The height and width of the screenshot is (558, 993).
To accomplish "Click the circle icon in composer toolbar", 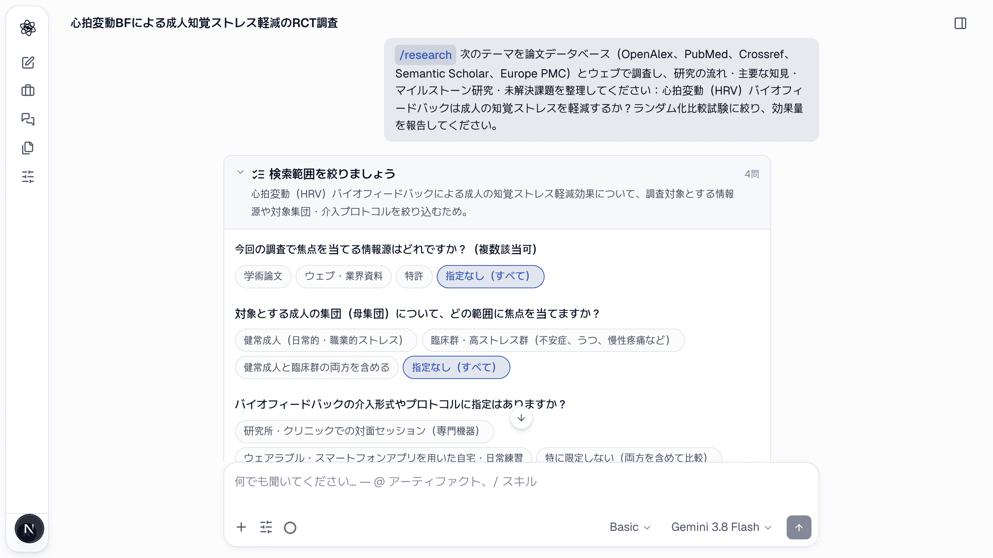I will pyautogui.click(x=290, y=527).
